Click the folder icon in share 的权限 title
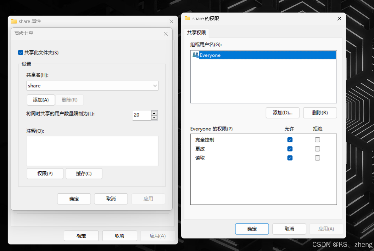This screenshot has width=374, height=251. click(187, 18)
